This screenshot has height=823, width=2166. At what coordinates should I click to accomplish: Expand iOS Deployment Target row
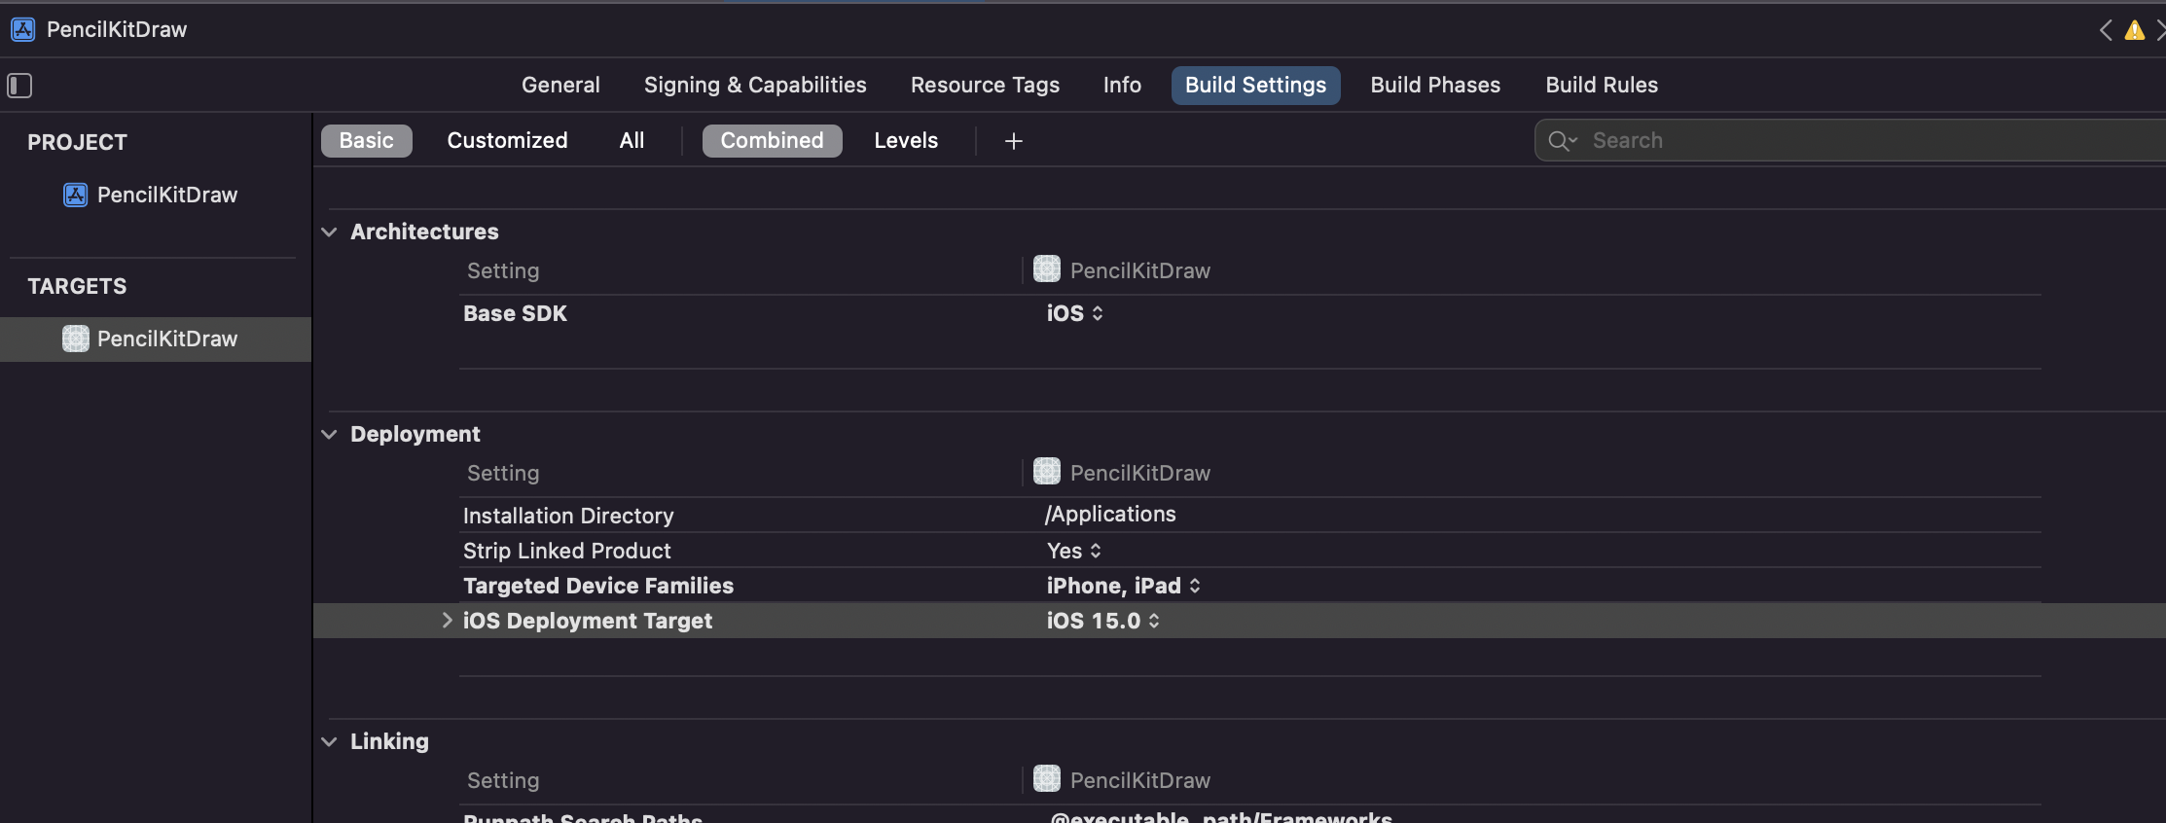(x=447, y=621)
